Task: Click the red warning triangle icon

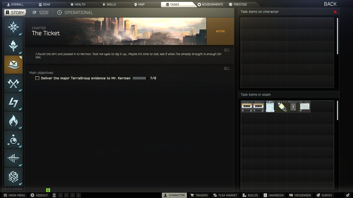Action: 335,12
